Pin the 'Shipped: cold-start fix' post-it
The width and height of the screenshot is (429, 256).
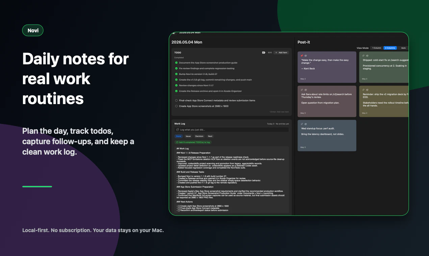(363, 56)
